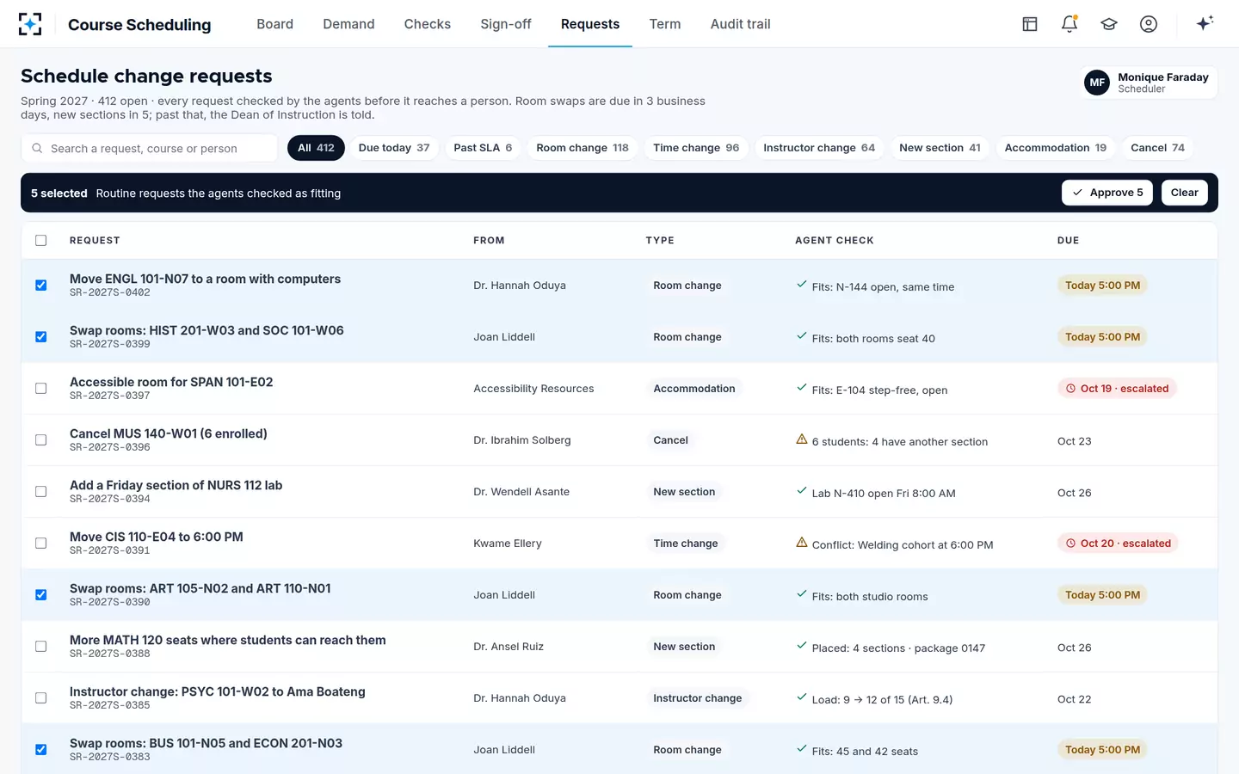
Task: Open 'More MATH 120 seats where students can reach them'
Action: pos(228,640)
